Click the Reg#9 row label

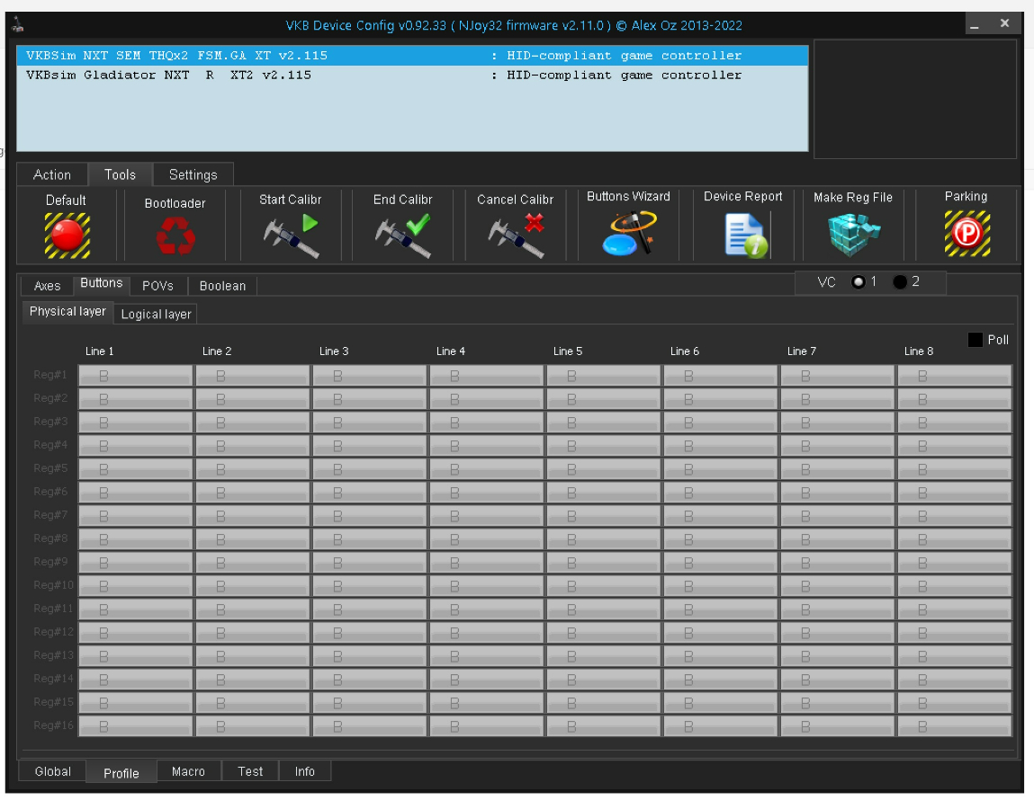click(x=50, y=562)
